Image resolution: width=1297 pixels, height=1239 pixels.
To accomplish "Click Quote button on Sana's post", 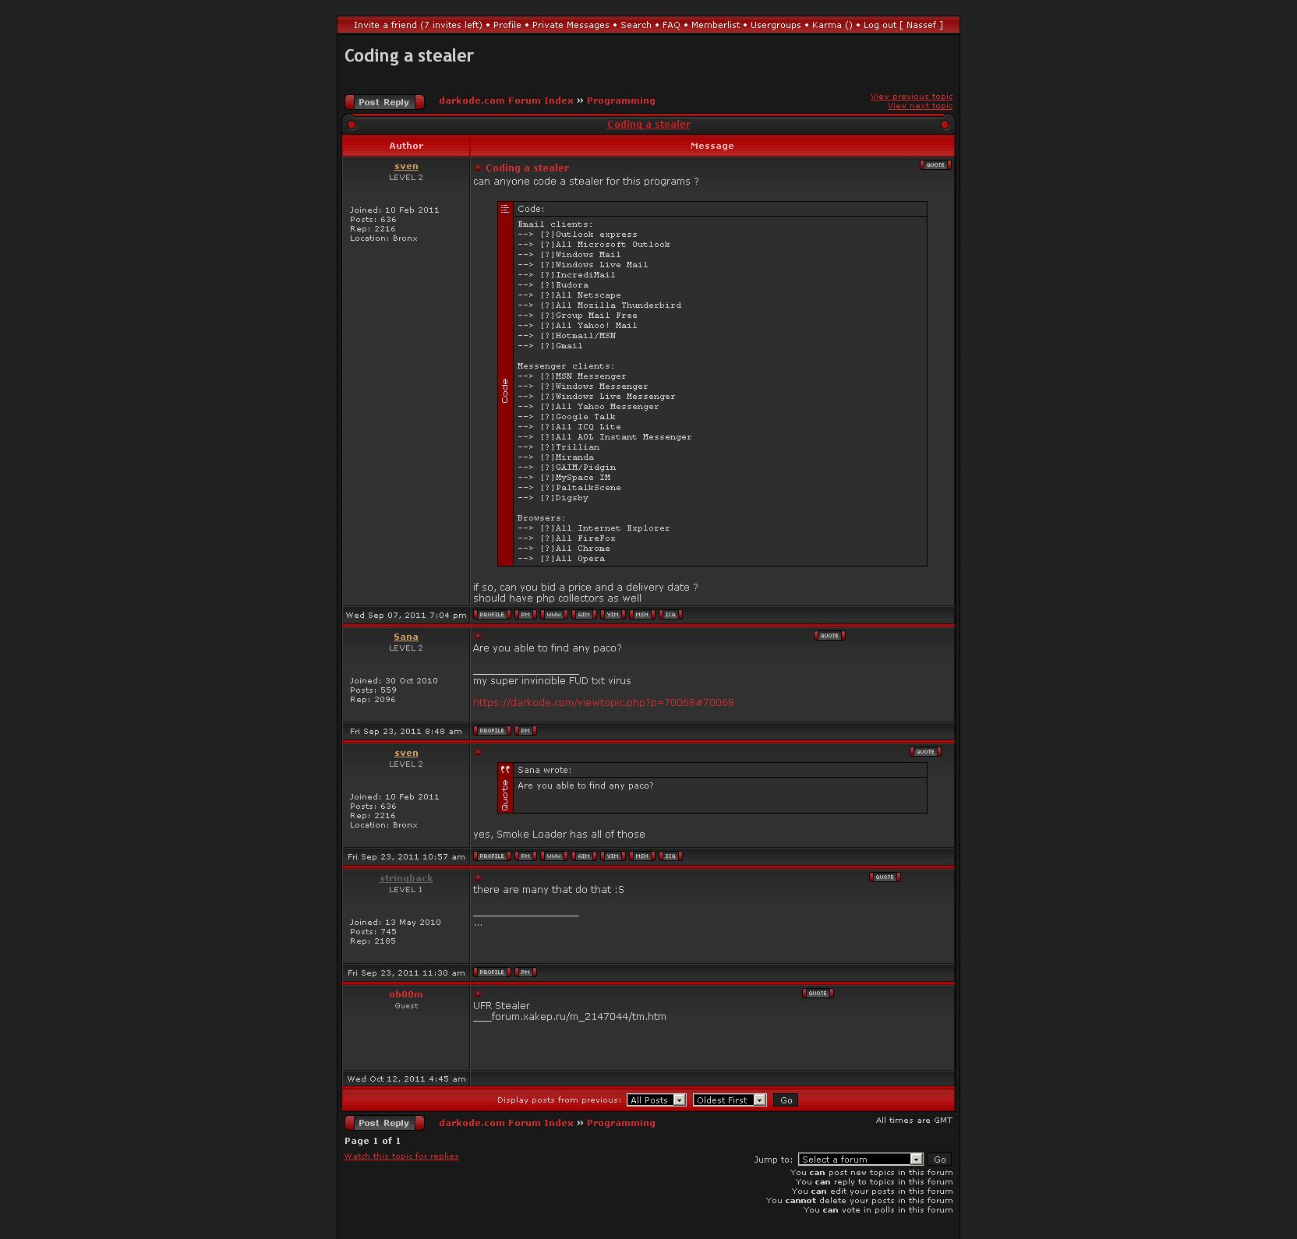I will [x=829, y=636].
